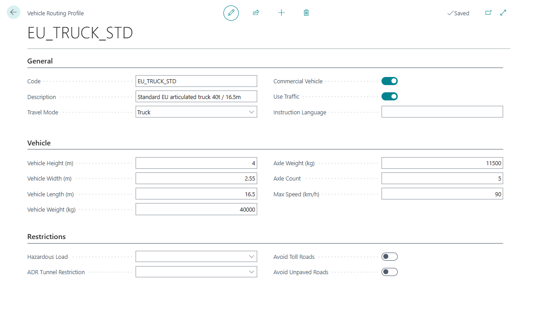Click the back arrow button
Screen dimensions: 536x321
tap(13, 13)
